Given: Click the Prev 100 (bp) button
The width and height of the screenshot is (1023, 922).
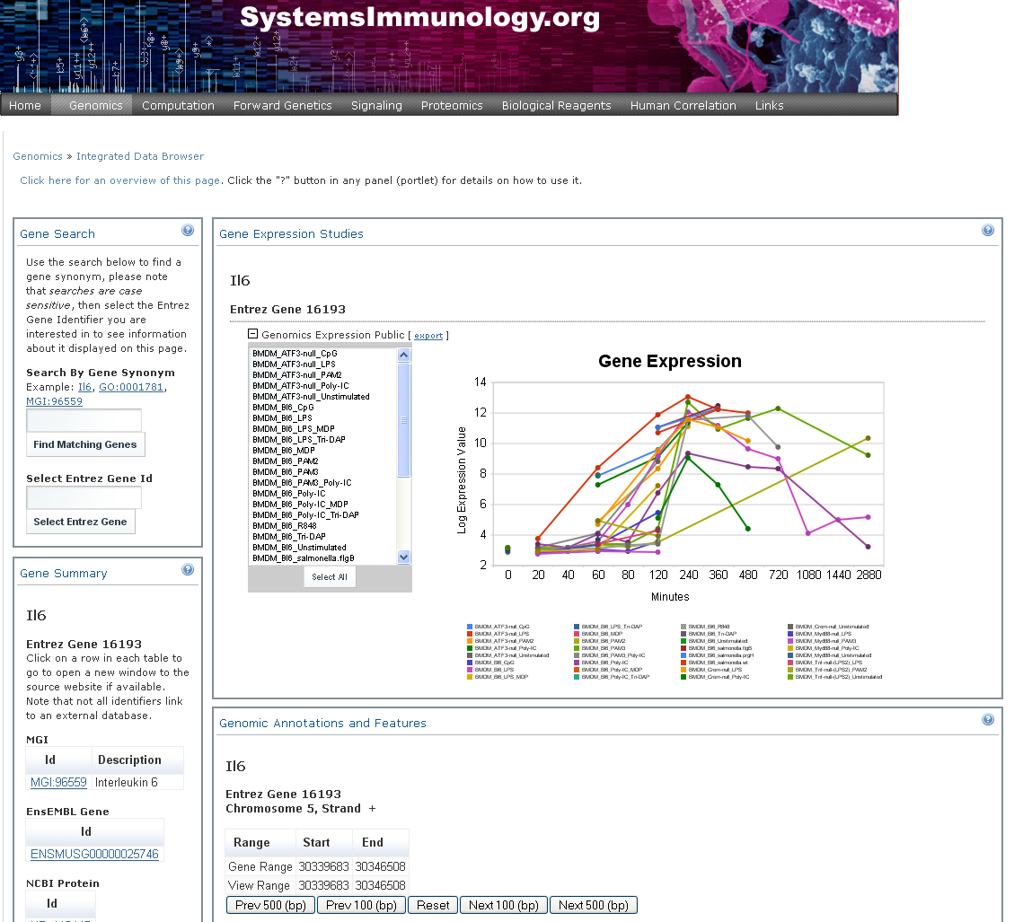Looking at the screenshot, I should 361,905.
